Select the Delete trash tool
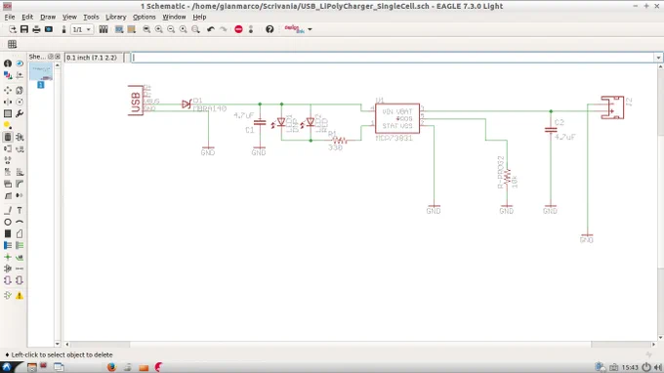The width and height of the screenshot is (664, 373). (8, 137)
